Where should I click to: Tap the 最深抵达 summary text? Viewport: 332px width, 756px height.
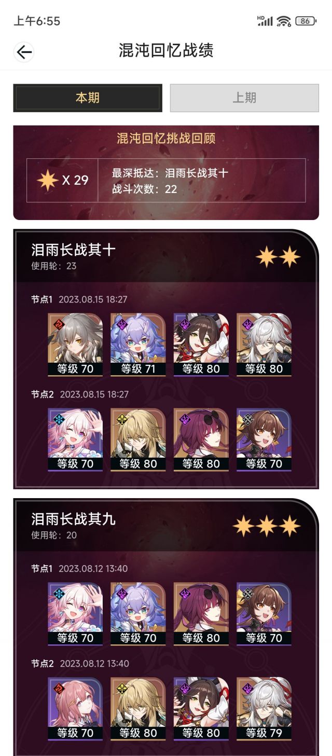click(170, 173)
